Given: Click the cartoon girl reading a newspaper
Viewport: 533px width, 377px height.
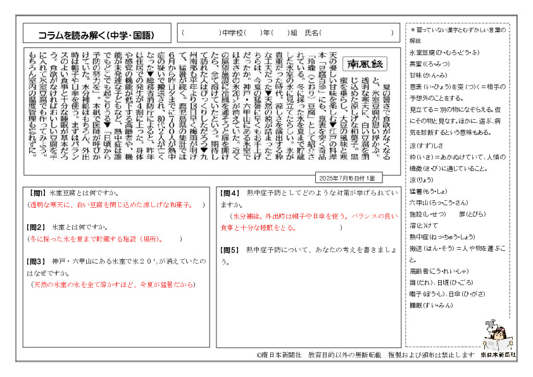Looking at the screenshot, I should (x=498, y=335).
